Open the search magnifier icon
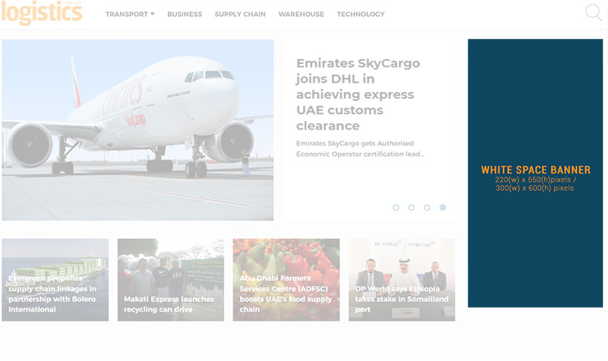This screenshot has width=608, height=361. coord(593,12)
